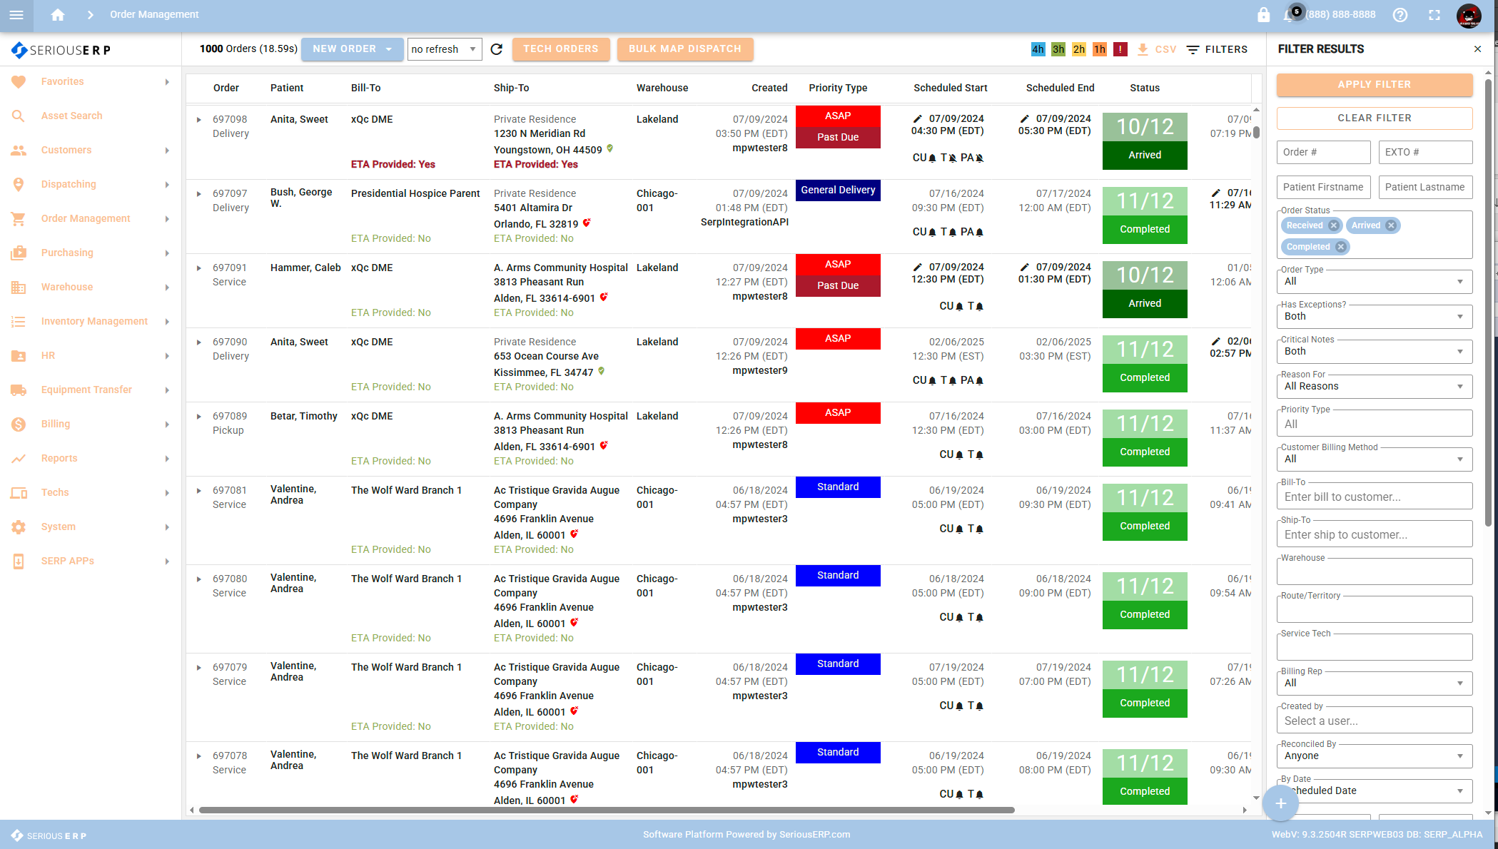Expand order 697098 row details
The image size is (1498, 849).
pyautogui.click(x=199, y=120)
